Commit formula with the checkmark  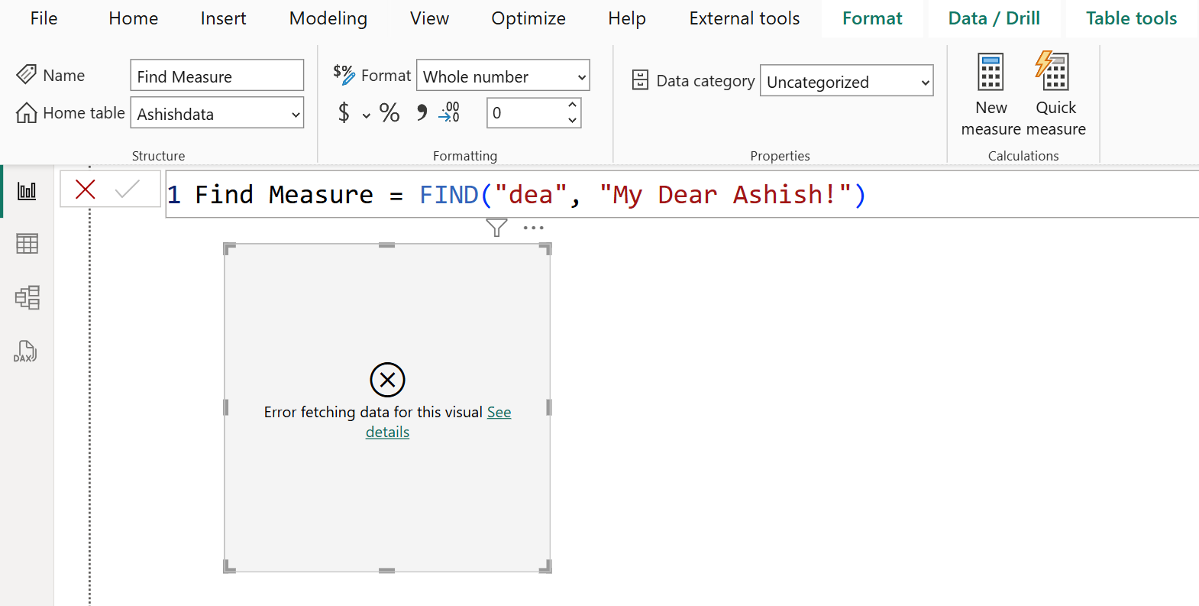tap(127, 190)
